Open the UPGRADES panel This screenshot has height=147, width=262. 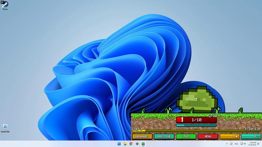(142, 136)
